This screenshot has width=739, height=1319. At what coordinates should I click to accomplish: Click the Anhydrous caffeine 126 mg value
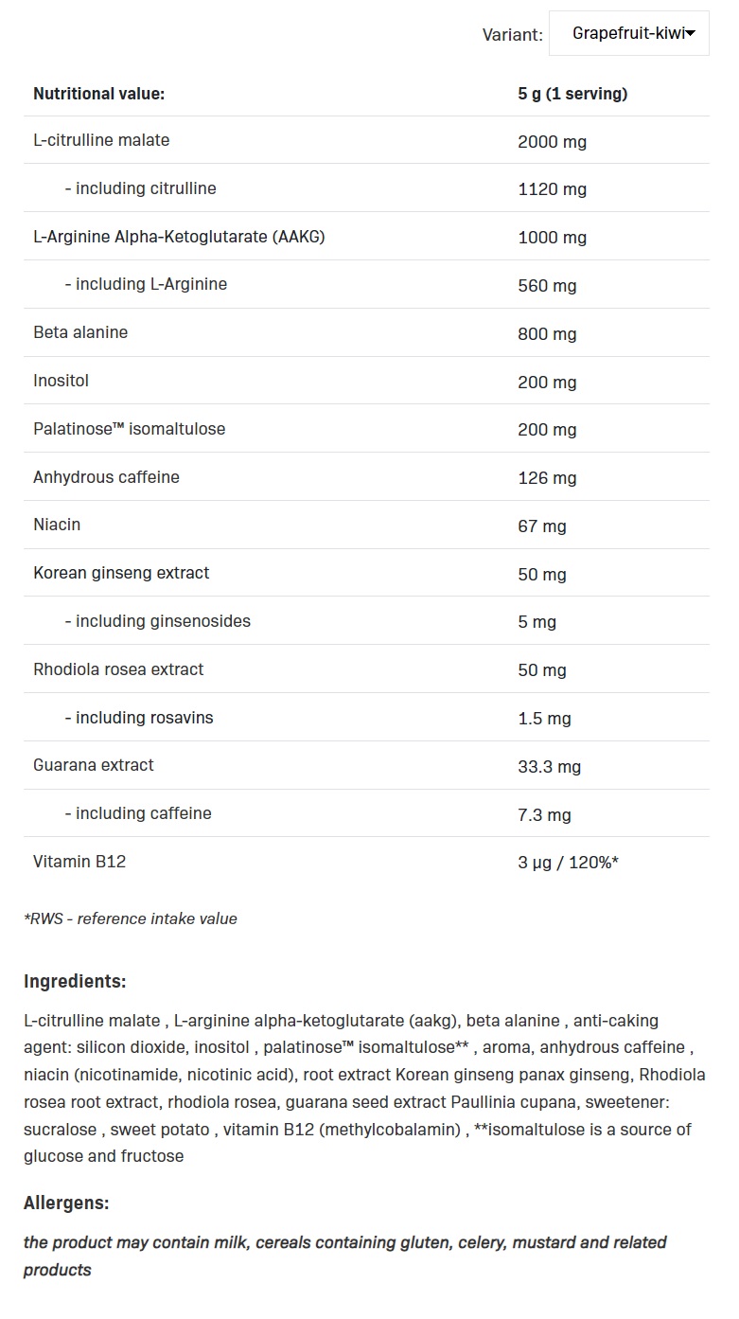pos(547,478)
